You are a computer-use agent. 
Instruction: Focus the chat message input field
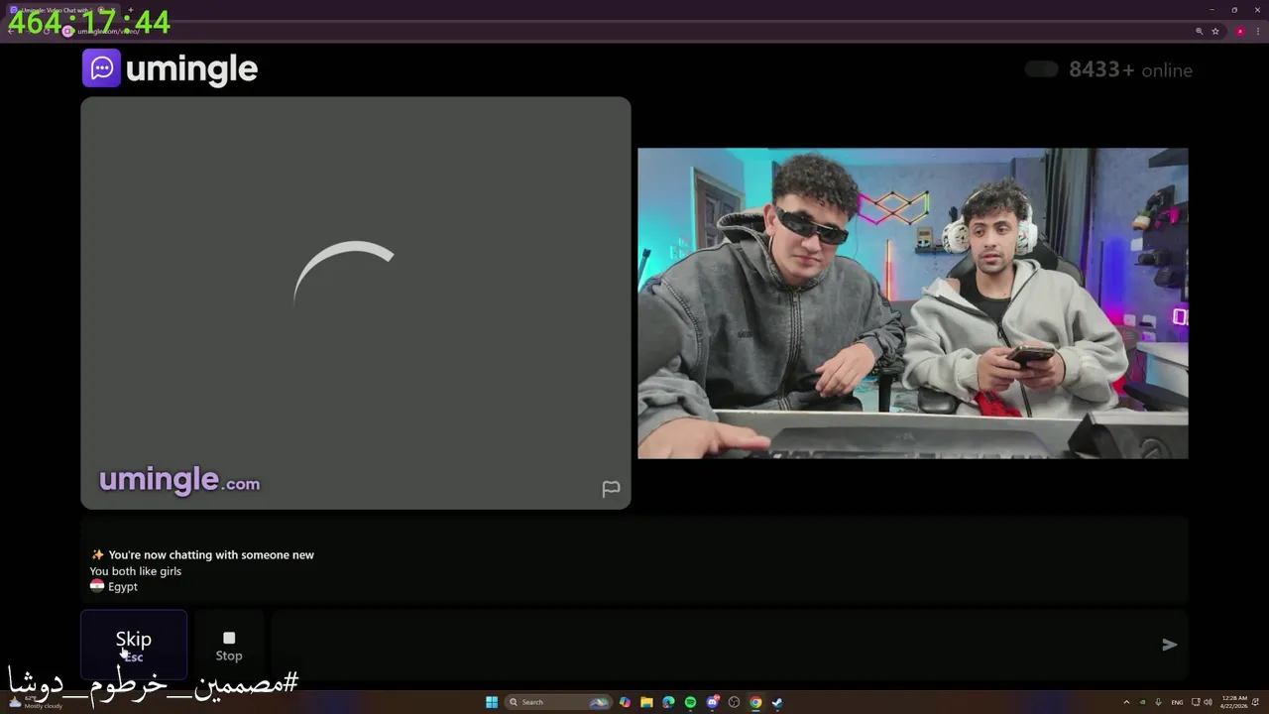tap(714, 645)
